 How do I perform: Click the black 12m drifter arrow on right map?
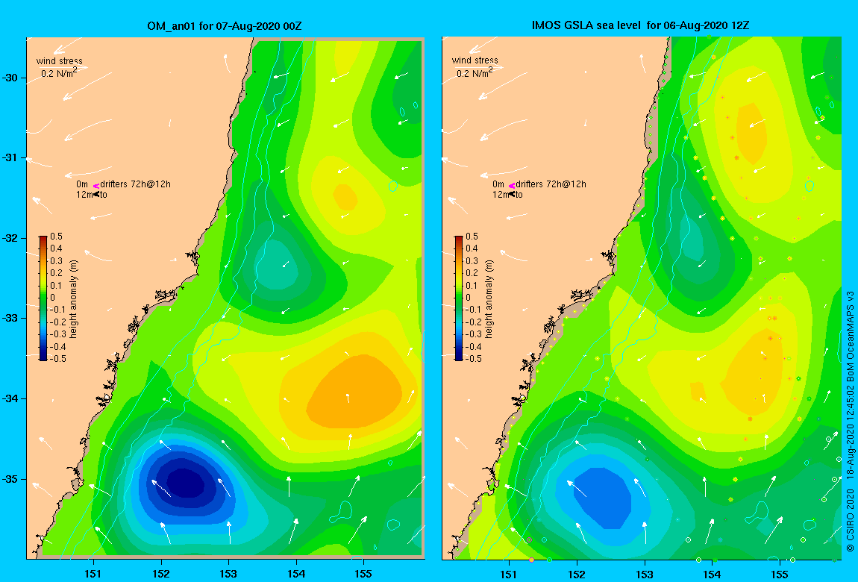[512, 194]
